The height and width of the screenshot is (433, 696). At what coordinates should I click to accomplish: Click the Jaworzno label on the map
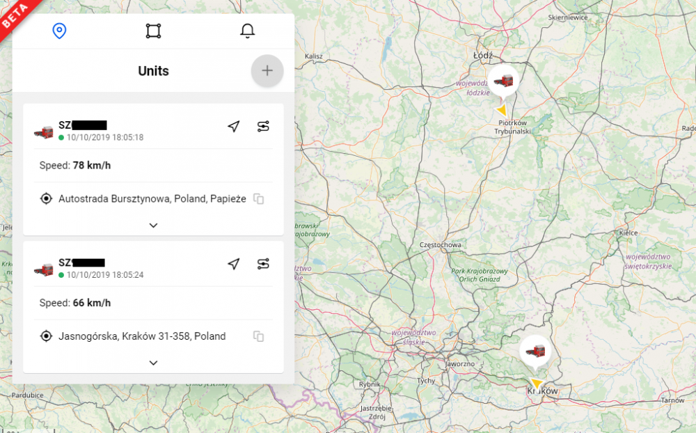pos(460,363)
